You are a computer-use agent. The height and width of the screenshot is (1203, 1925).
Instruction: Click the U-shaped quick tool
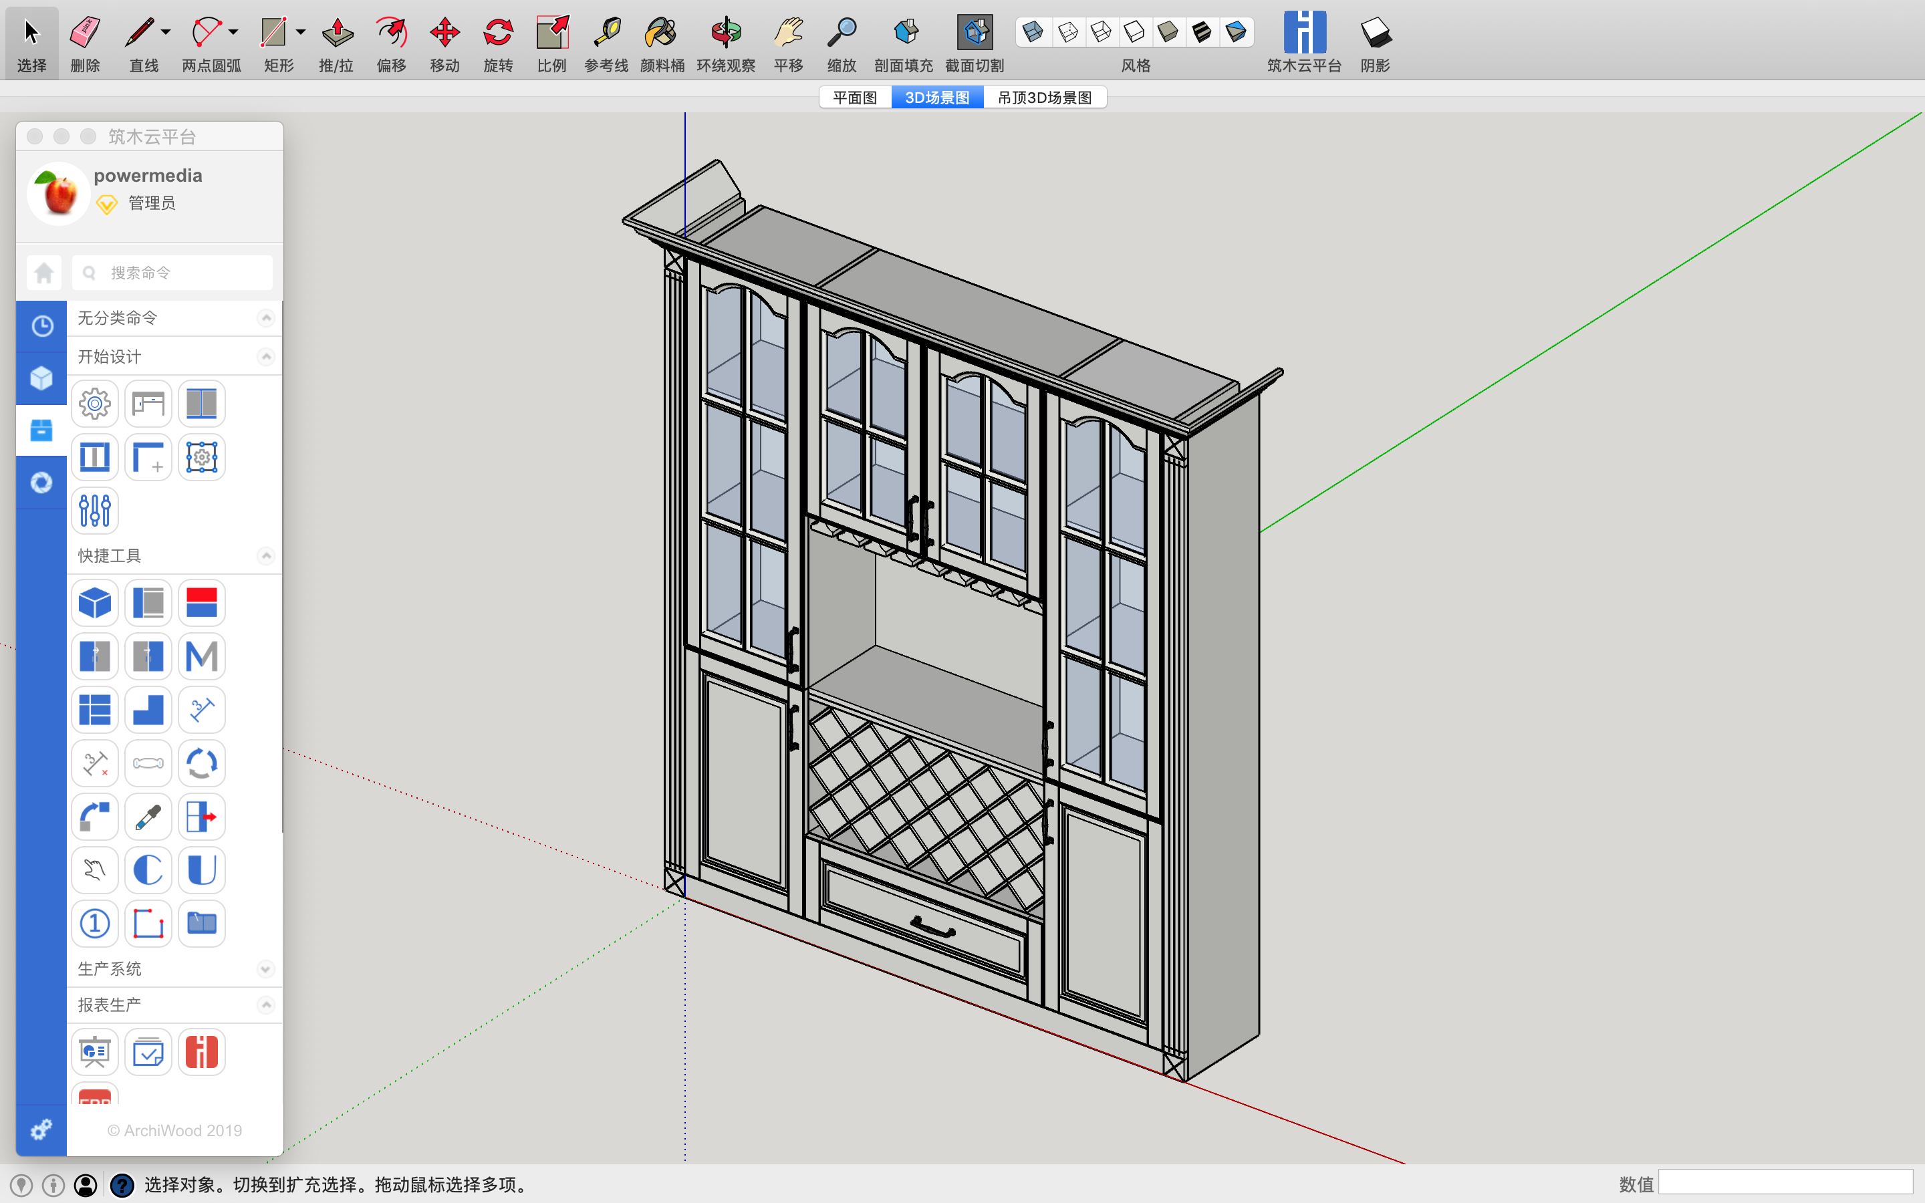[201, 870]
